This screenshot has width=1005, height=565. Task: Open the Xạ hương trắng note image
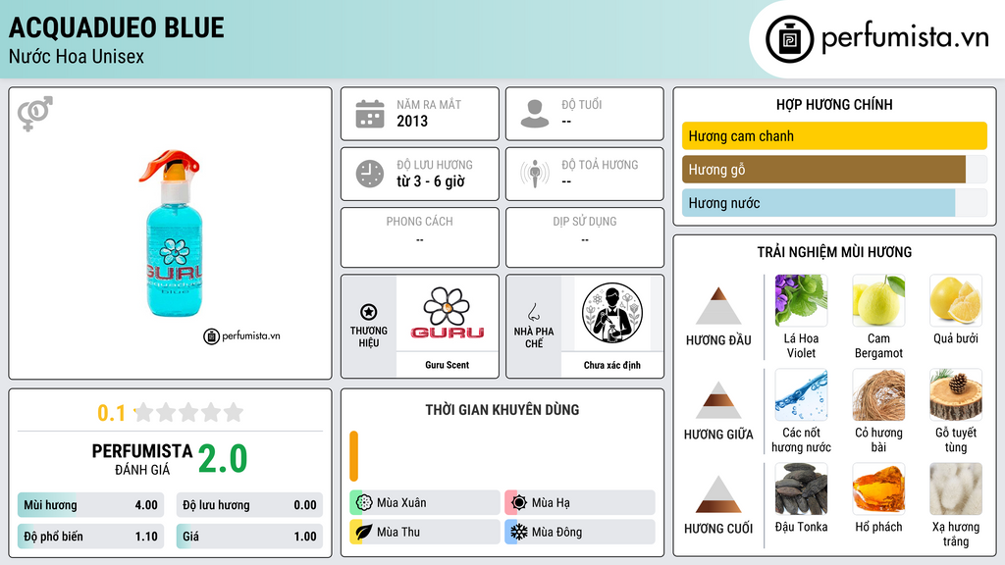coord(956,488)
